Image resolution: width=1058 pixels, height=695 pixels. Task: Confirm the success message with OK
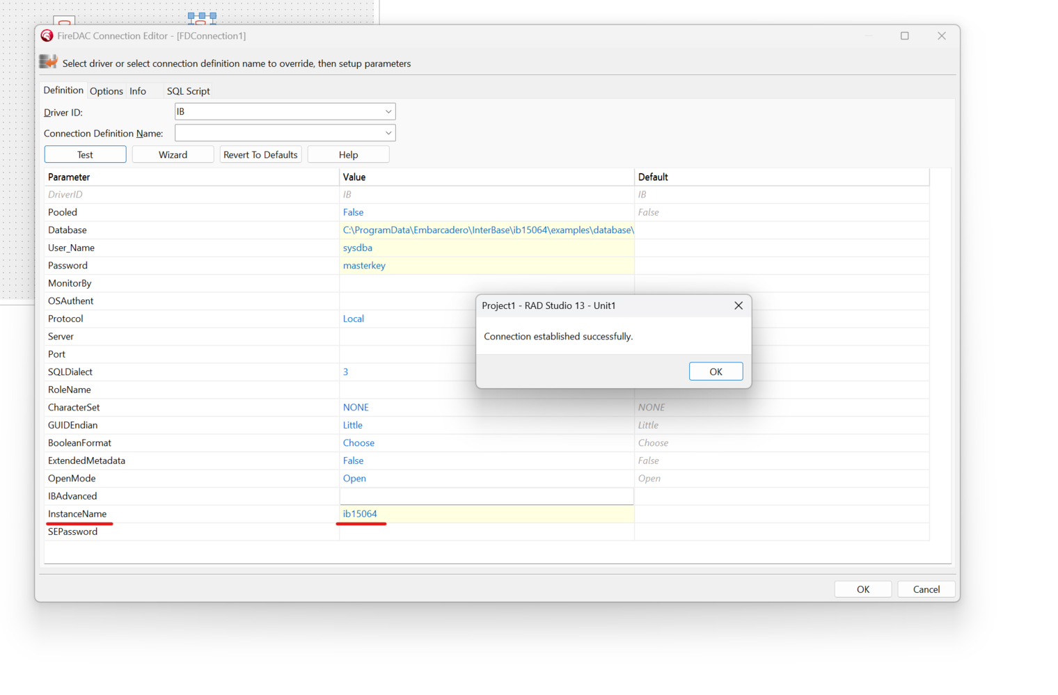715,372
